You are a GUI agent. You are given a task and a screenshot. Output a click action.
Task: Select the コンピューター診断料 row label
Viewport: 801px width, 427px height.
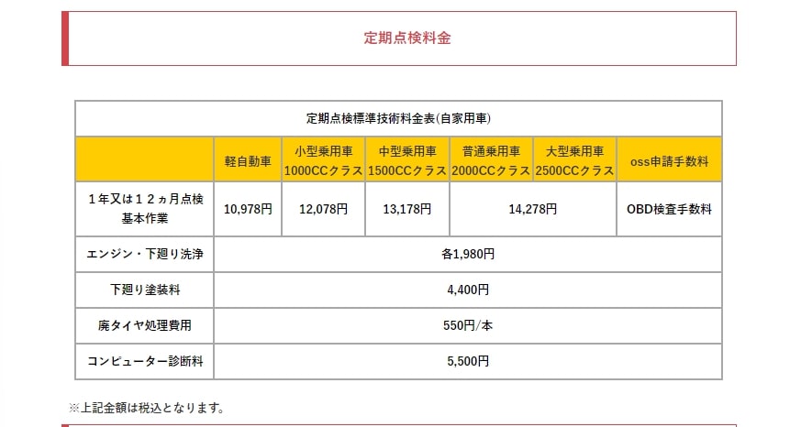point(144,362)
